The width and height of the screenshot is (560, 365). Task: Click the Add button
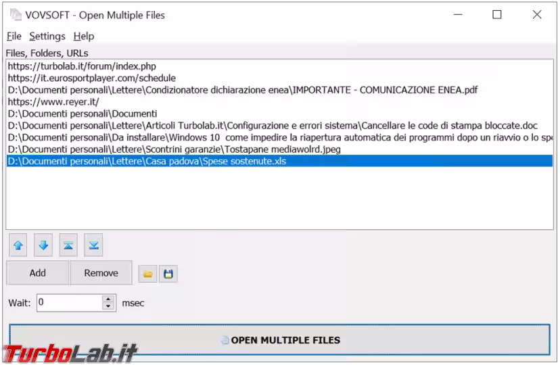coord(37,273)
